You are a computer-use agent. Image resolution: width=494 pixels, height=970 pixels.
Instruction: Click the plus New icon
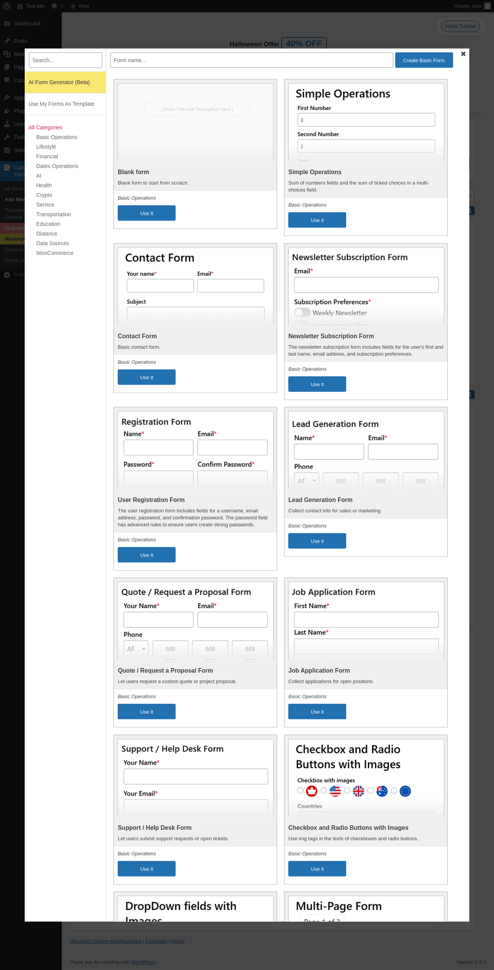[73, 6]
